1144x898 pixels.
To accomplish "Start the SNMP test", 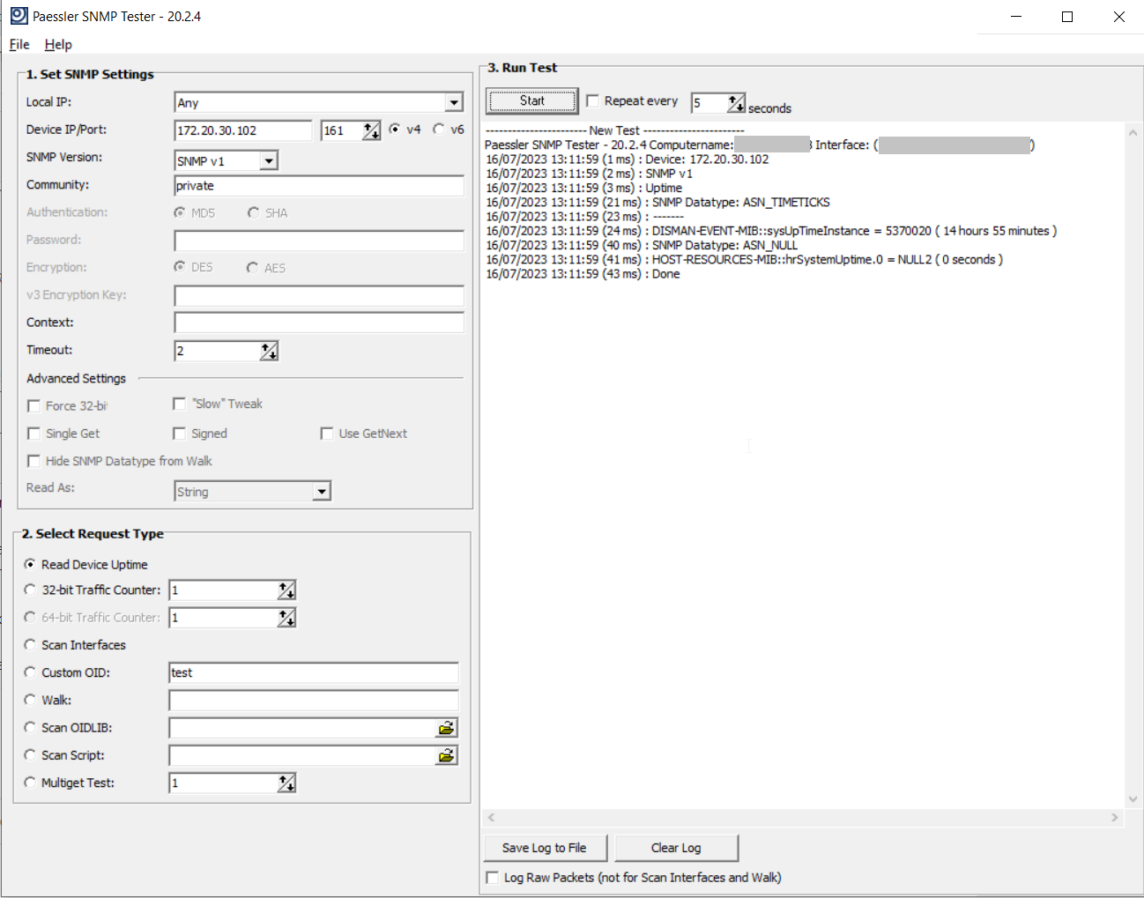I will (x=532, y=100).
